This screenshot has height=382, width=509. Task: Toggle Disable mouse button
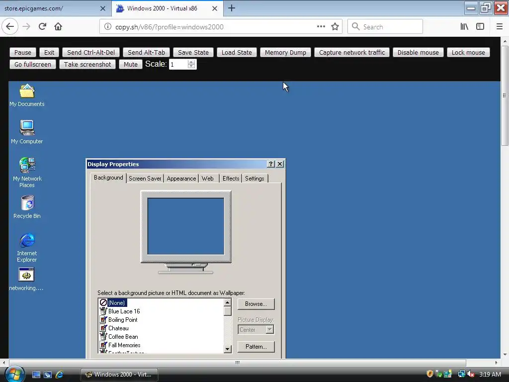coord(418,52)
